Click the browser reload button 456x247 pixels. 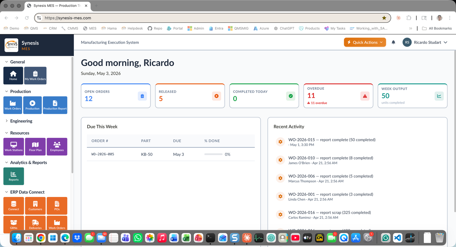click(x=27, y=18)
